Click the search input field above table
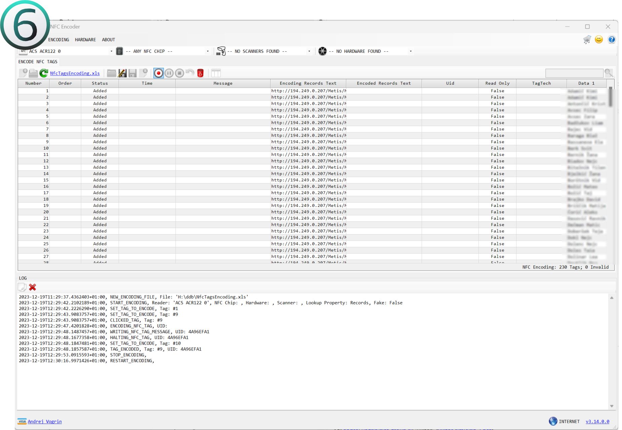The height and width of the screenshot is (430, 622). pos(574,73)
